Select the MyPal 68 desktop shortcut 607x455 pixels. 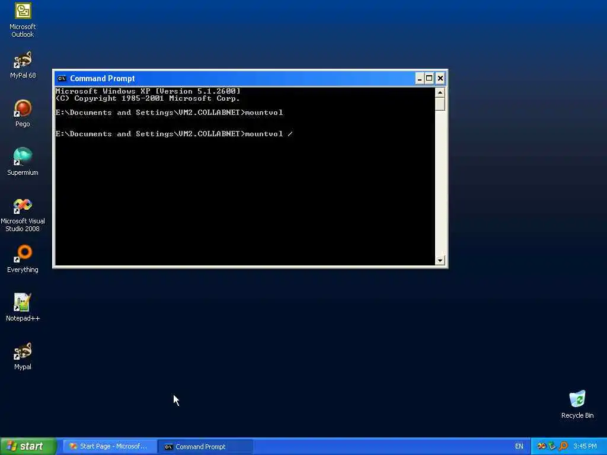click(x=23, y=65)
